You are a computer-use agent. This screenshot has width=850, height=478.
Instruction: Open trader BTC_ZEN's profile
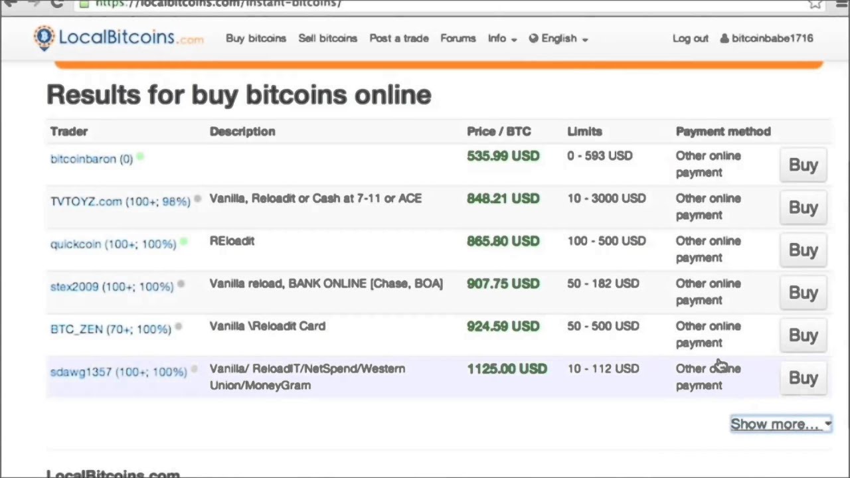[110, 329]
